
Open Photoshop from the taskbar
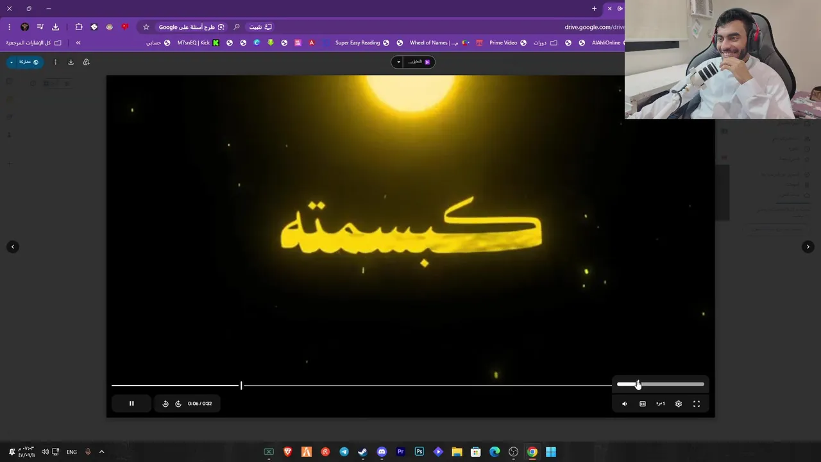point(419,452)
